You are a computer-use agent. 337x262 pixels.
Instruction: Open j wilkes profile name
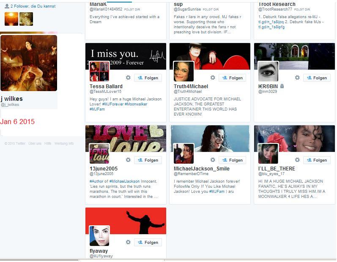point(11,99)
